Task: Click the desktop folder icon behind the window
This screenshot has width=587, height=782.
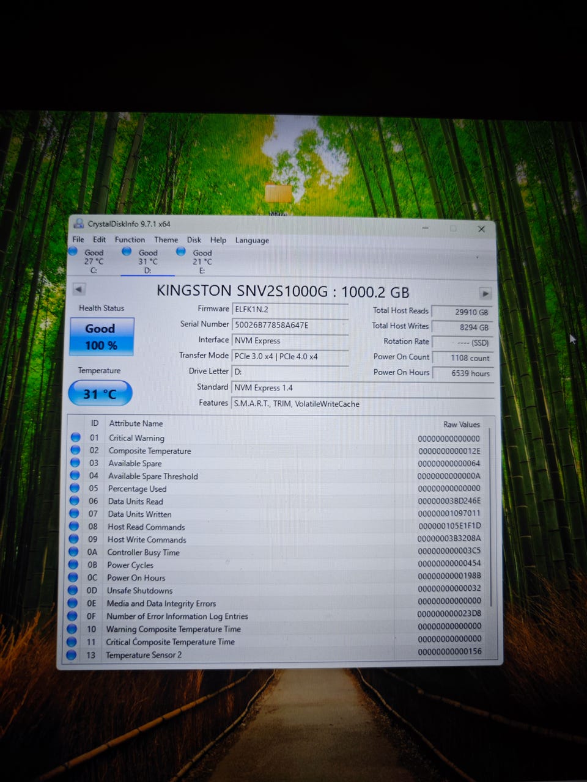Action: click(279, 194)
